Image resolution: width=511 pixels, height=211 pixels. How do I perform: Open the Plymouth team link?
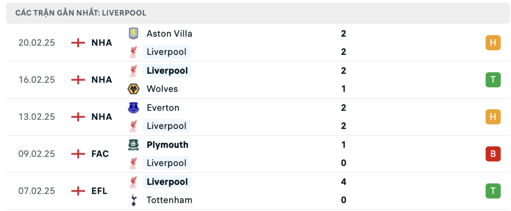click(x=168, y=145)
